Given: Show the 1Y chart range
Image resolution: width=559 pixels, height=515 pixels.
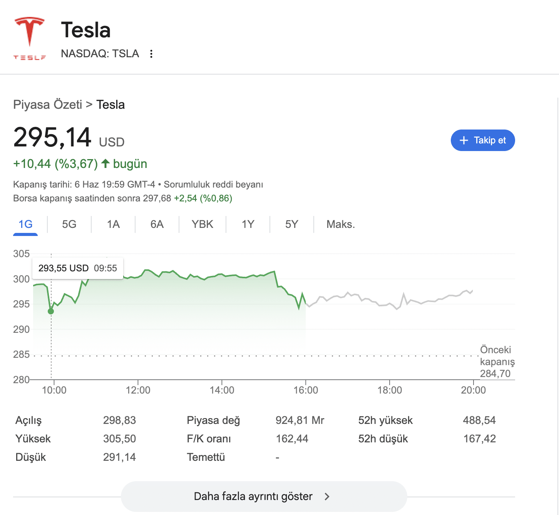Looking at the screenshot, I should tap(248, 224).
